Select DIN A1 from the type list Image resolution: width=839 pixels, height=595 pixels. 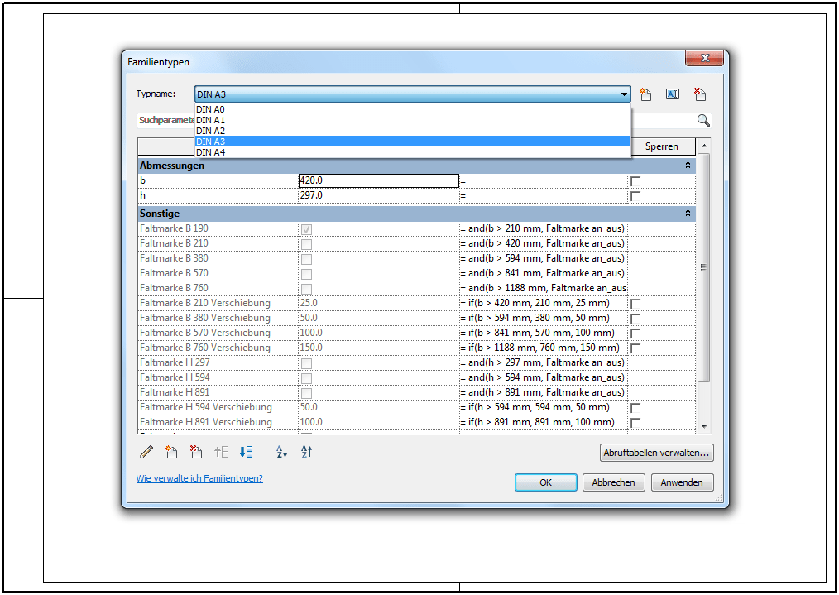pos(210,120)
